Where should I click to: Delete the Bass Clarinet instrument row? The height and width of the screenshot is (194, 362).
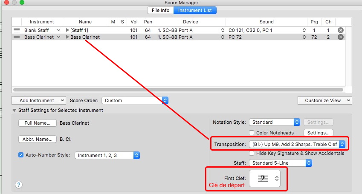(x=340, y=37)
